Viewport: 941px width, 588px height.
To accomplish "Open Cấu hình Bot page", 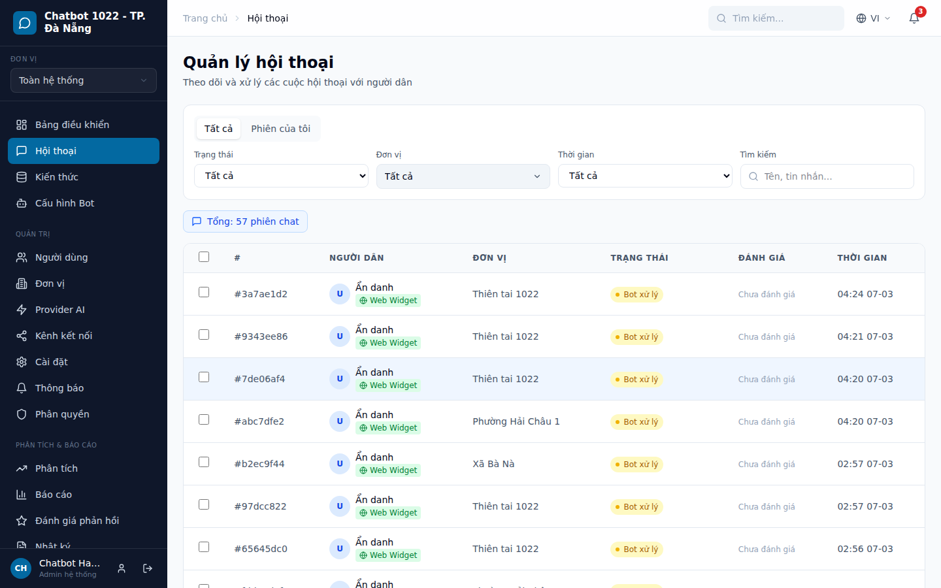I will click(64, 203).
